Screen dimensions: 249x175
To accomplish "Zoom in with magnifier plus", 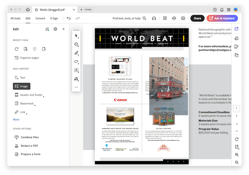I will click(x=237, y=155).
